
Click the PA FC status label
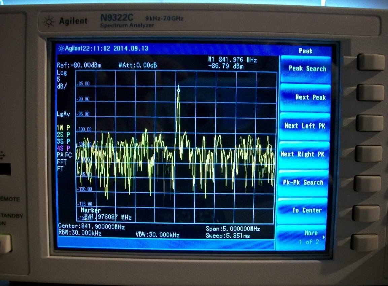click(64, 155)
